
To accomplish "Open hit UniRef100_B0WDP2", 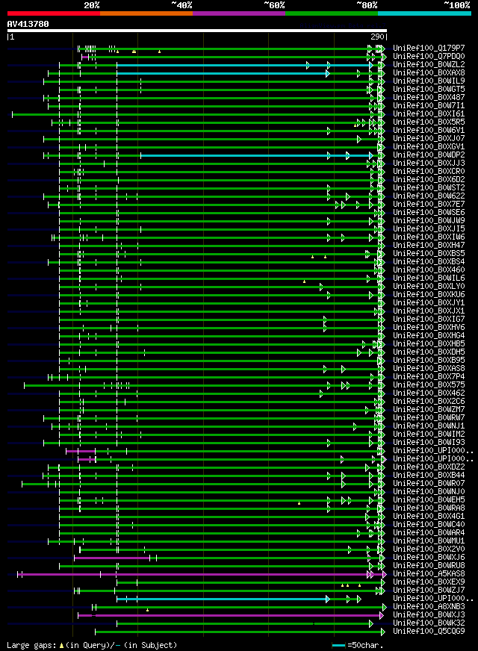I will [x=429, y=155].
